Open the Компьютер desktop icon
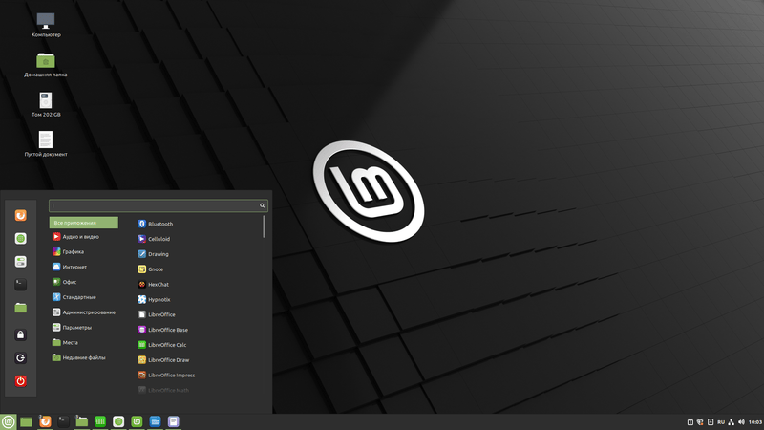The image size is (764, 430). point(45,21)
